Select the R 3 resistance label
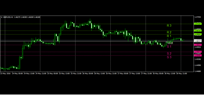 [169, 26]
